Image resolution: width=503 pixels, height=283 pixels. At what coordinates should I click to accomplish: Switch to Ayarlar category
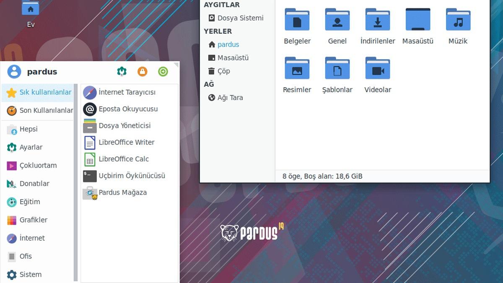(38, 147)
